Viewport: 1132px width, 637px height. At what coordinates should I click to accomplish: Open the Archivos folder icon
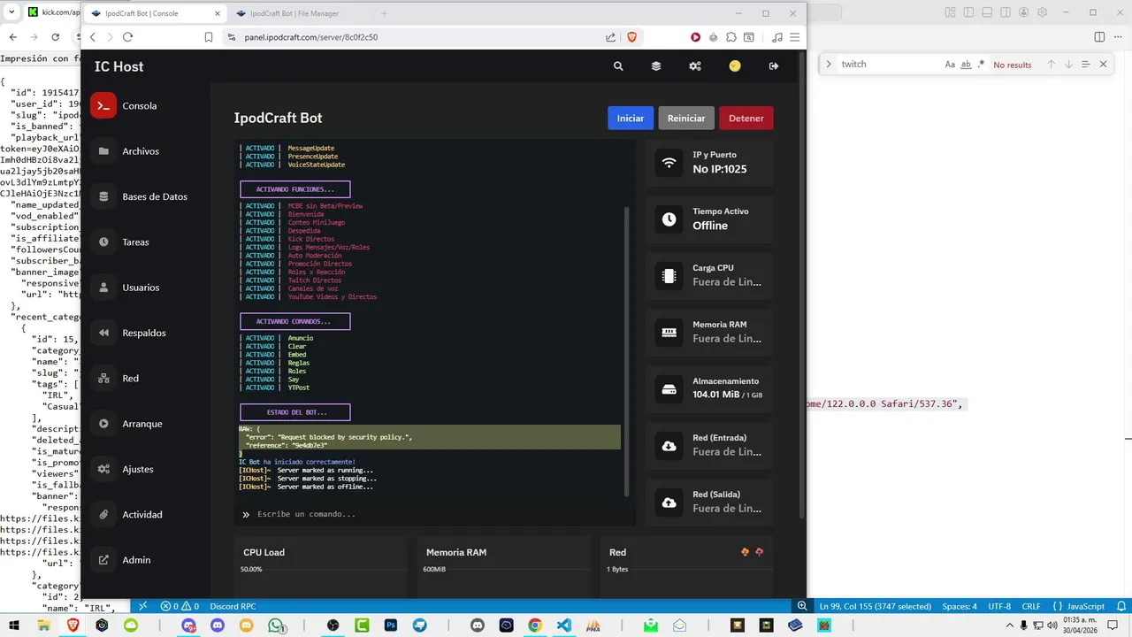pos(103,151)
